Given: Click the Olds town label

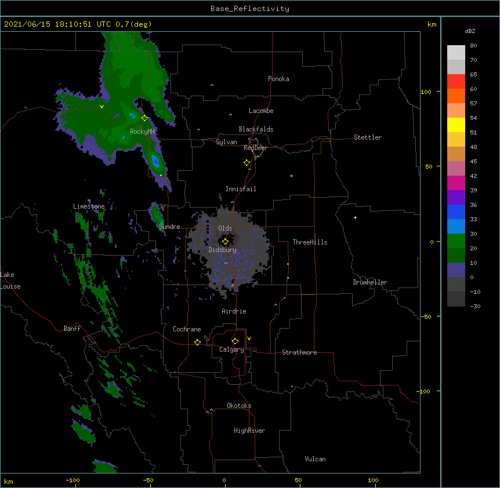Looking at the screenshot, I should coord(225,228).
